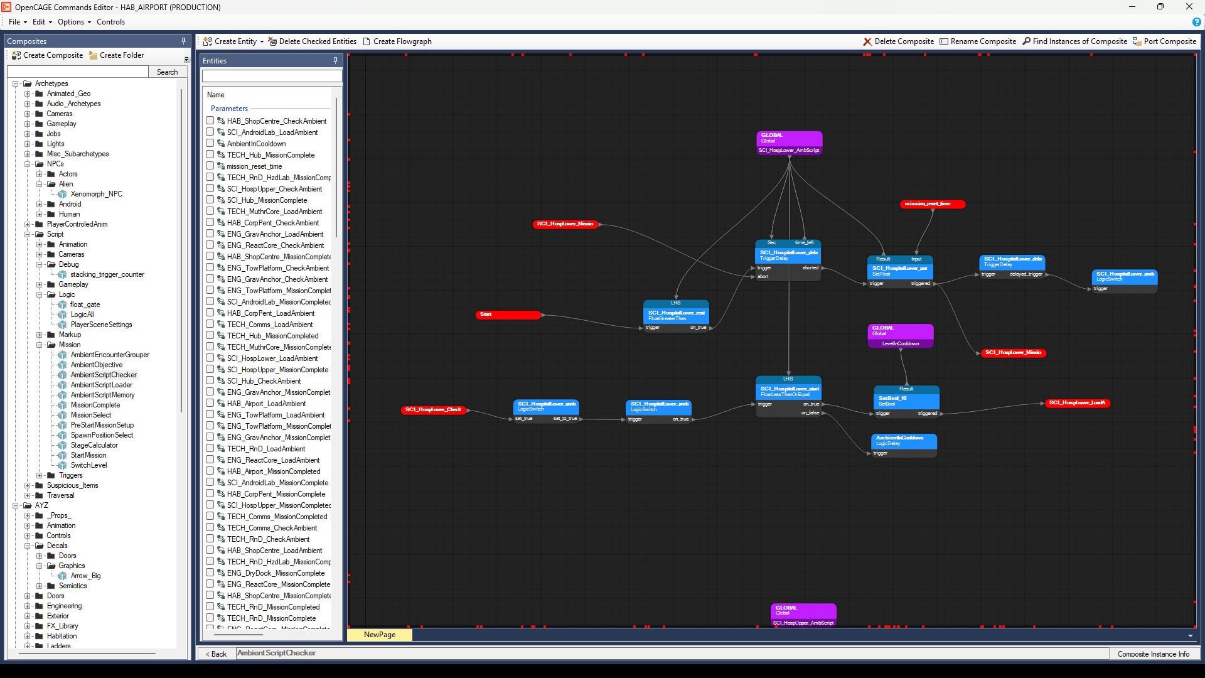Check the HAB_ShopCentre_CheckAmbient entity

click(x=210, y=121)
